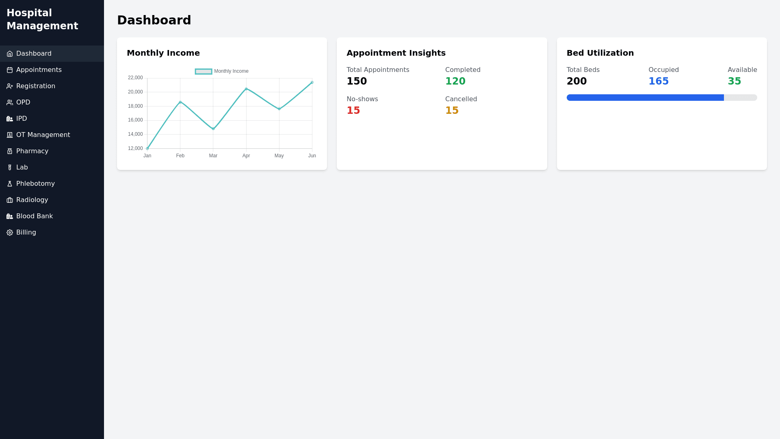The width and height of the screenshot is (780, 439).
Task: Click the June data point on the chart
Action: coord(312,83)
